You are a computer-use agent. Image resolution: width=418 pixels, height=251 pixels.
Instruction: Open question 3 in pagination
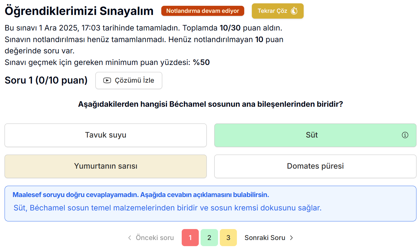pyautogui.click(x=228, y=238)
